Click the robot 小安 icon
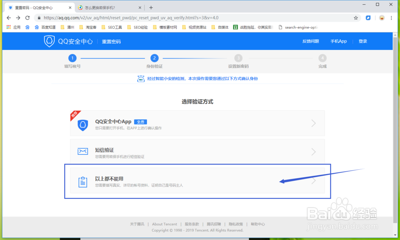Image resolution: width=400 pixels, height=240 pixels. click(x=141, y=78)
